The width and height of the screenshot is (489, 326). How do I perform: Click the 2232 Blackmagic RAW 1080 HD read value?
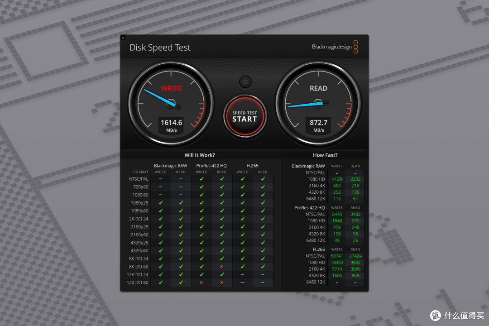[355, 179]
